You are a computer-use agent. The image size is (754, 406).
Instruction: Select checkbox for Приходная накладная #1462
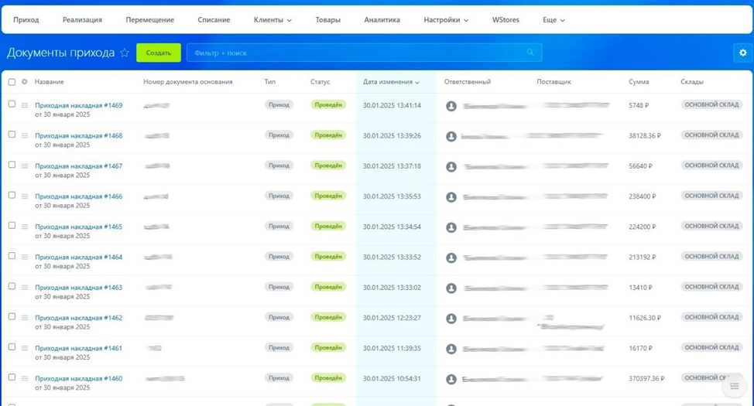[12, 316]
